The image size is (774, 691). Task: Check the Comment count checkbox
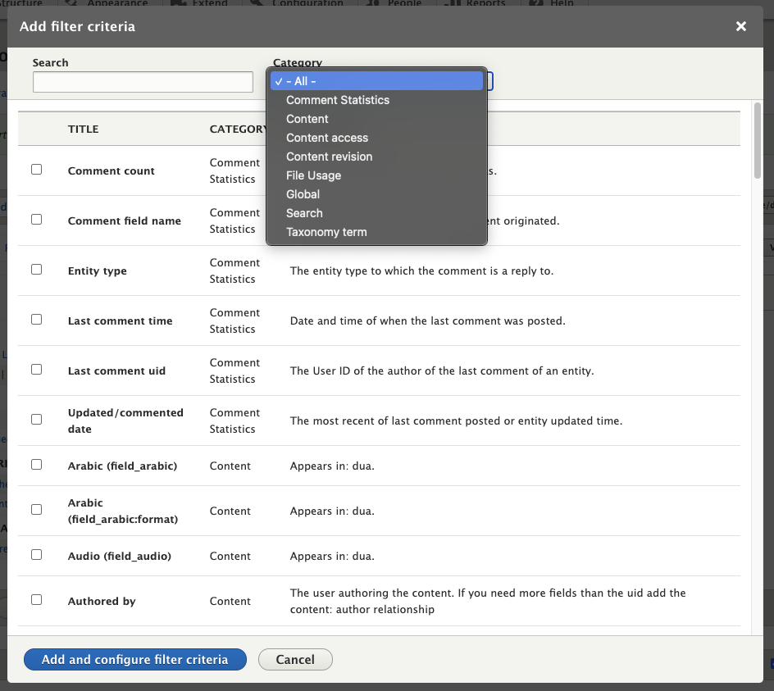tap(37, 170)
